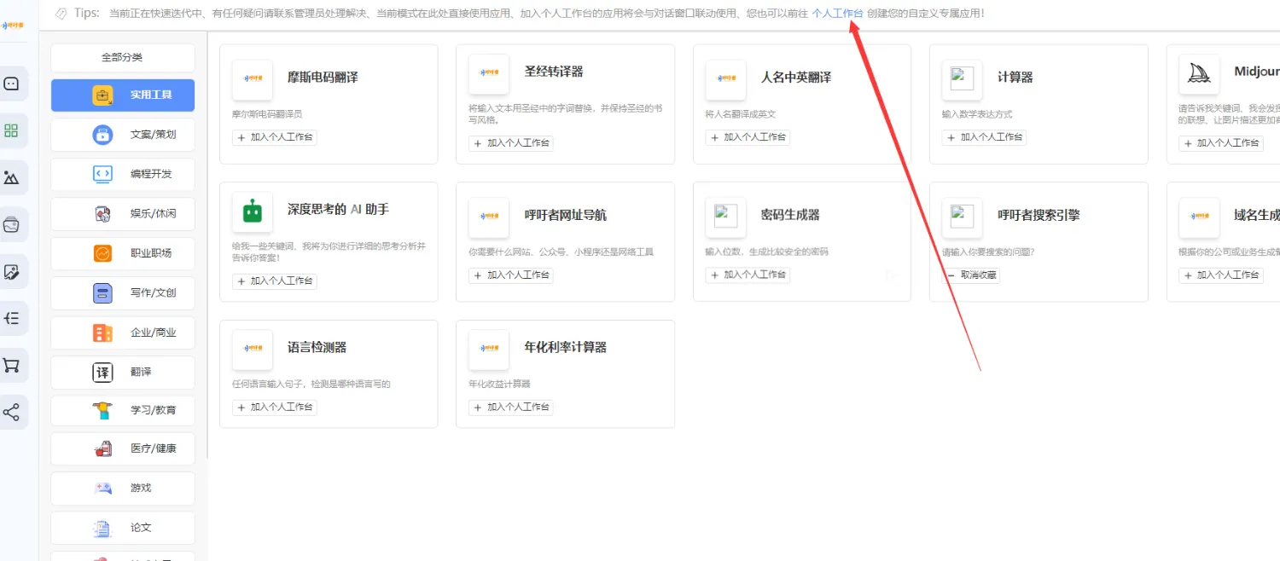Add 密码生成器 to personal workbench
The image size is (1280, 561).
(748, 275)
